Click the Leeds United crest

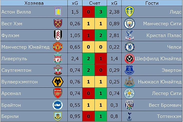pyautogui.click(x=129, y=12)
